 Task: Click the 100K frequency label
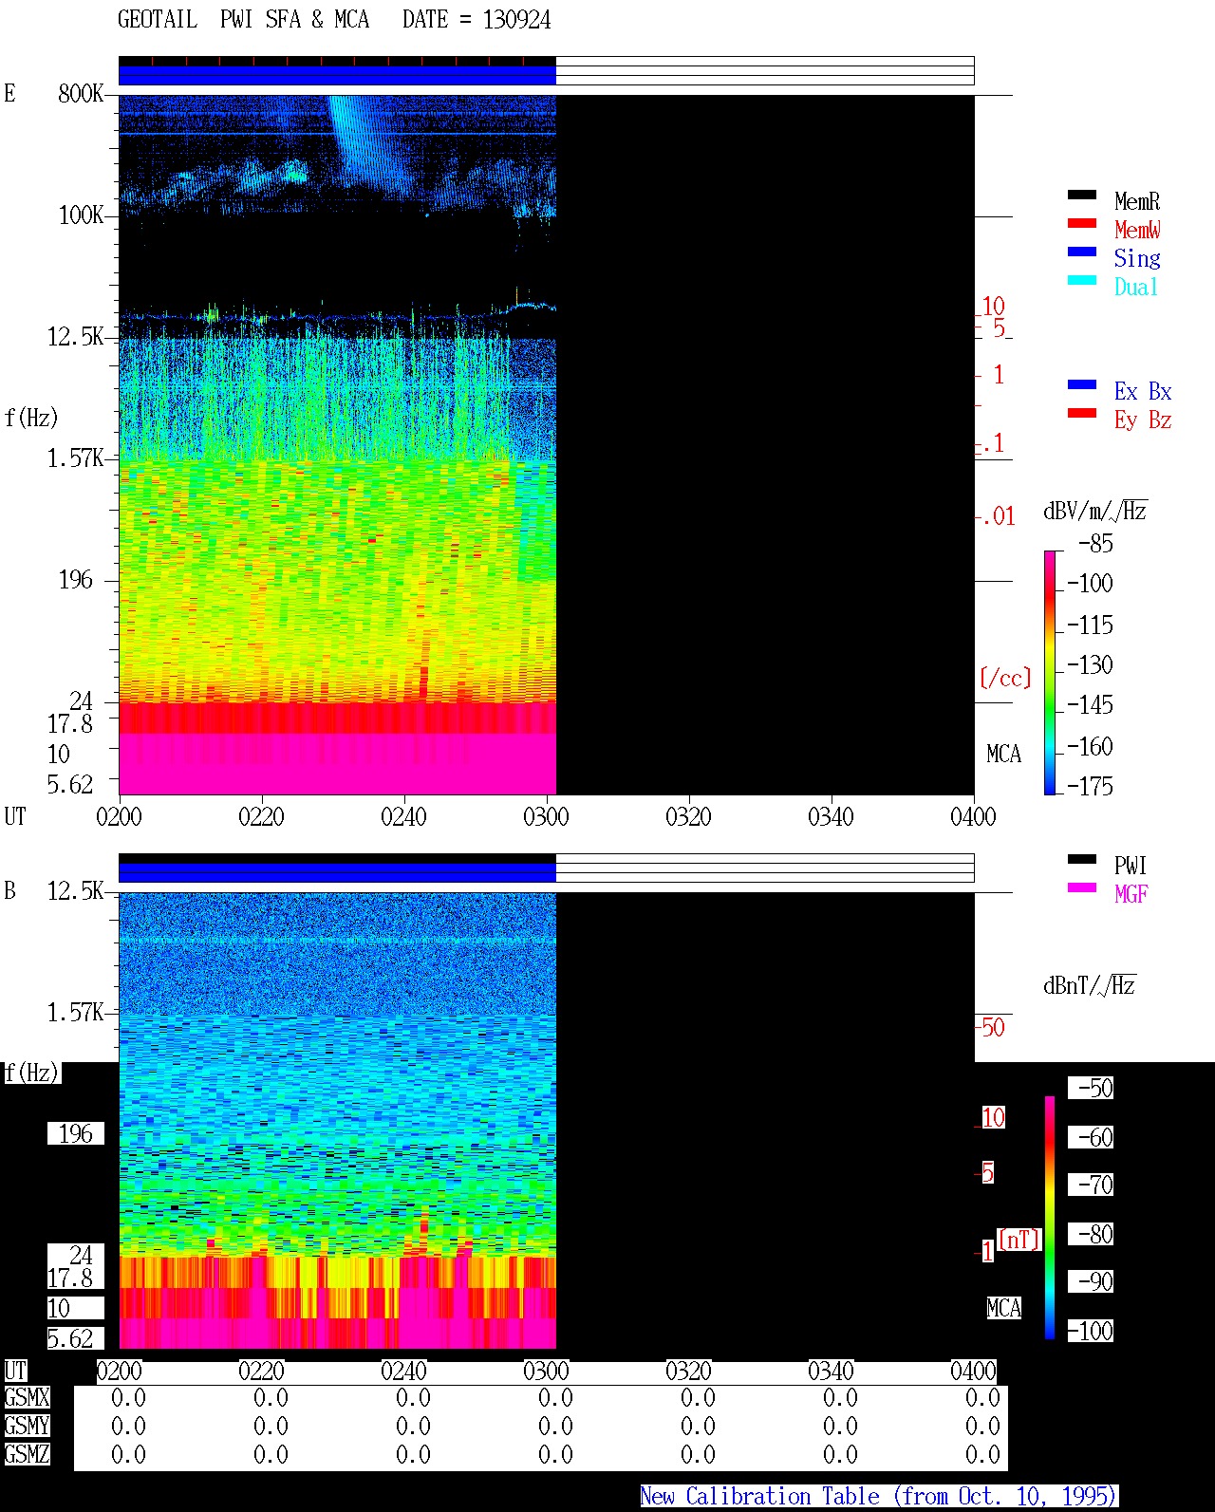point(81,215)
